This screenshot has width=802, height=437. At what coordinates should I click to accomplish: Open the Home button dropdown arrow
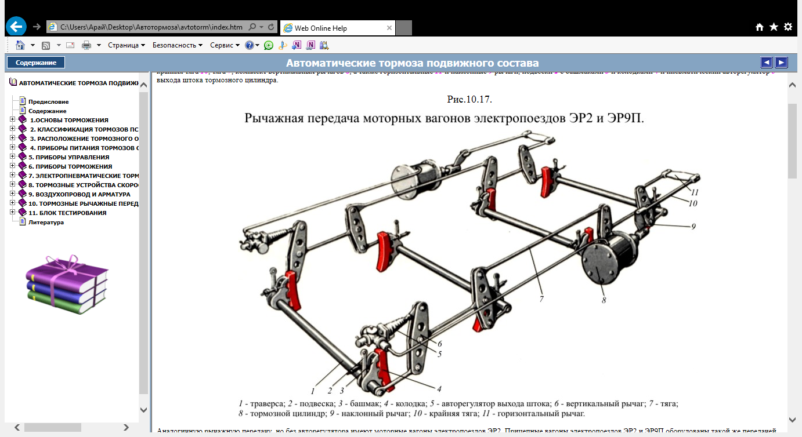(x=32, y=45)
